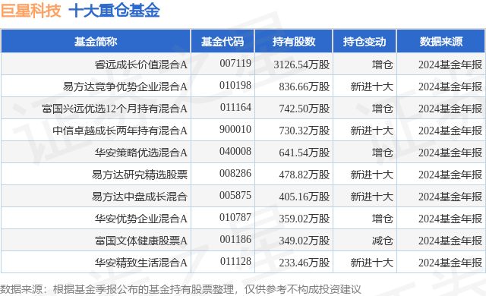
Task: Select fund 易方达竞争优势企业混合A
Action: coord(125,87)
